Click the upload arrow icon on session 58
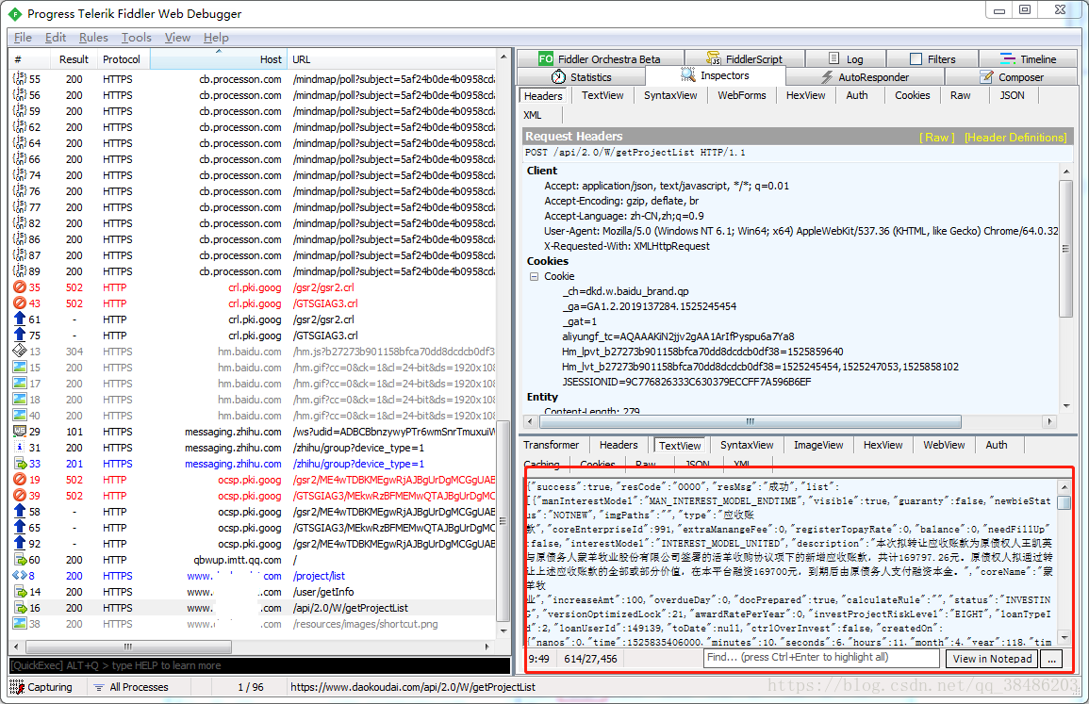 coord(20,511)
